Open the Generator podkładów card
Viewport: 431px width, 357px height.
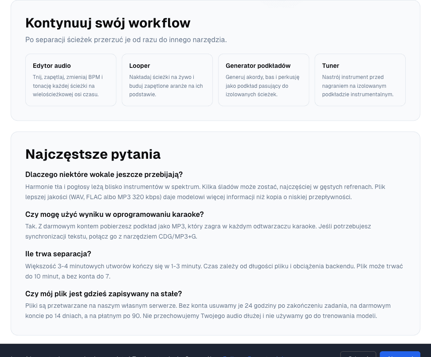pos(263,80)
